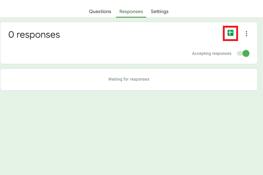Open the three-dot more options menu
This screenshot has width=263, height=175.
pyautogui.click(x=246, y=34)
